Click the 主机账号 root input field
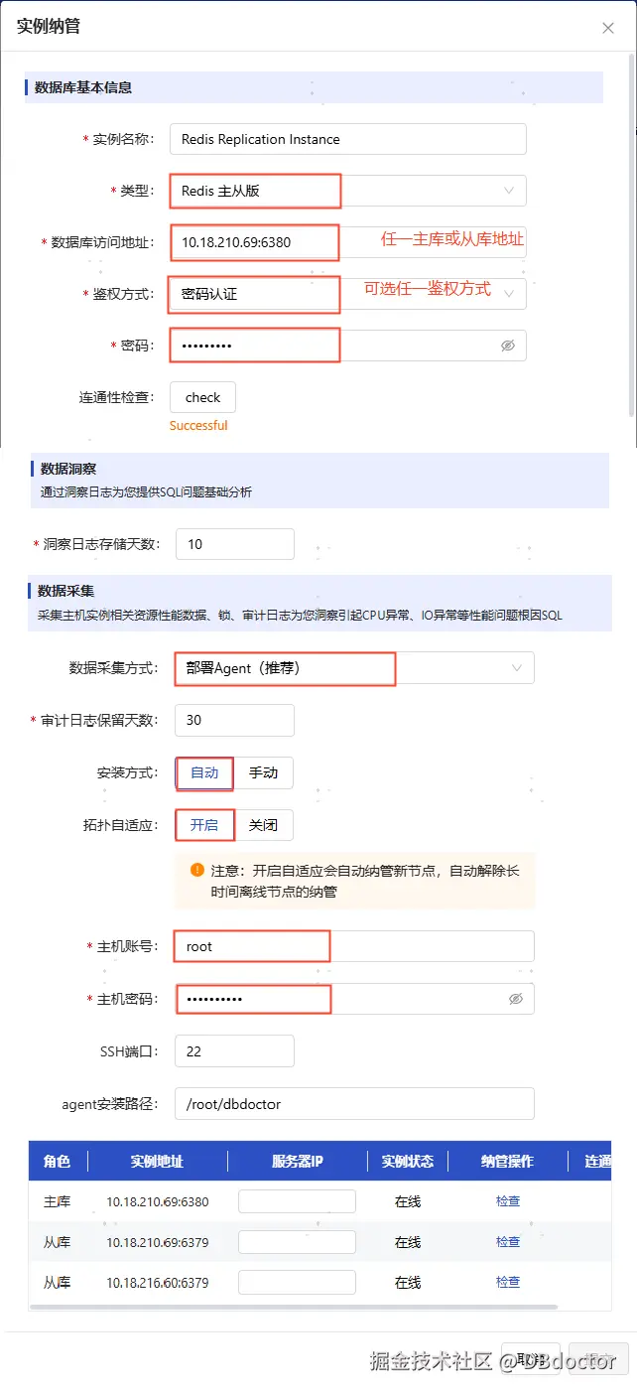Image resolution: width=637 pixels, height=1394 pixels. (353, 946)
